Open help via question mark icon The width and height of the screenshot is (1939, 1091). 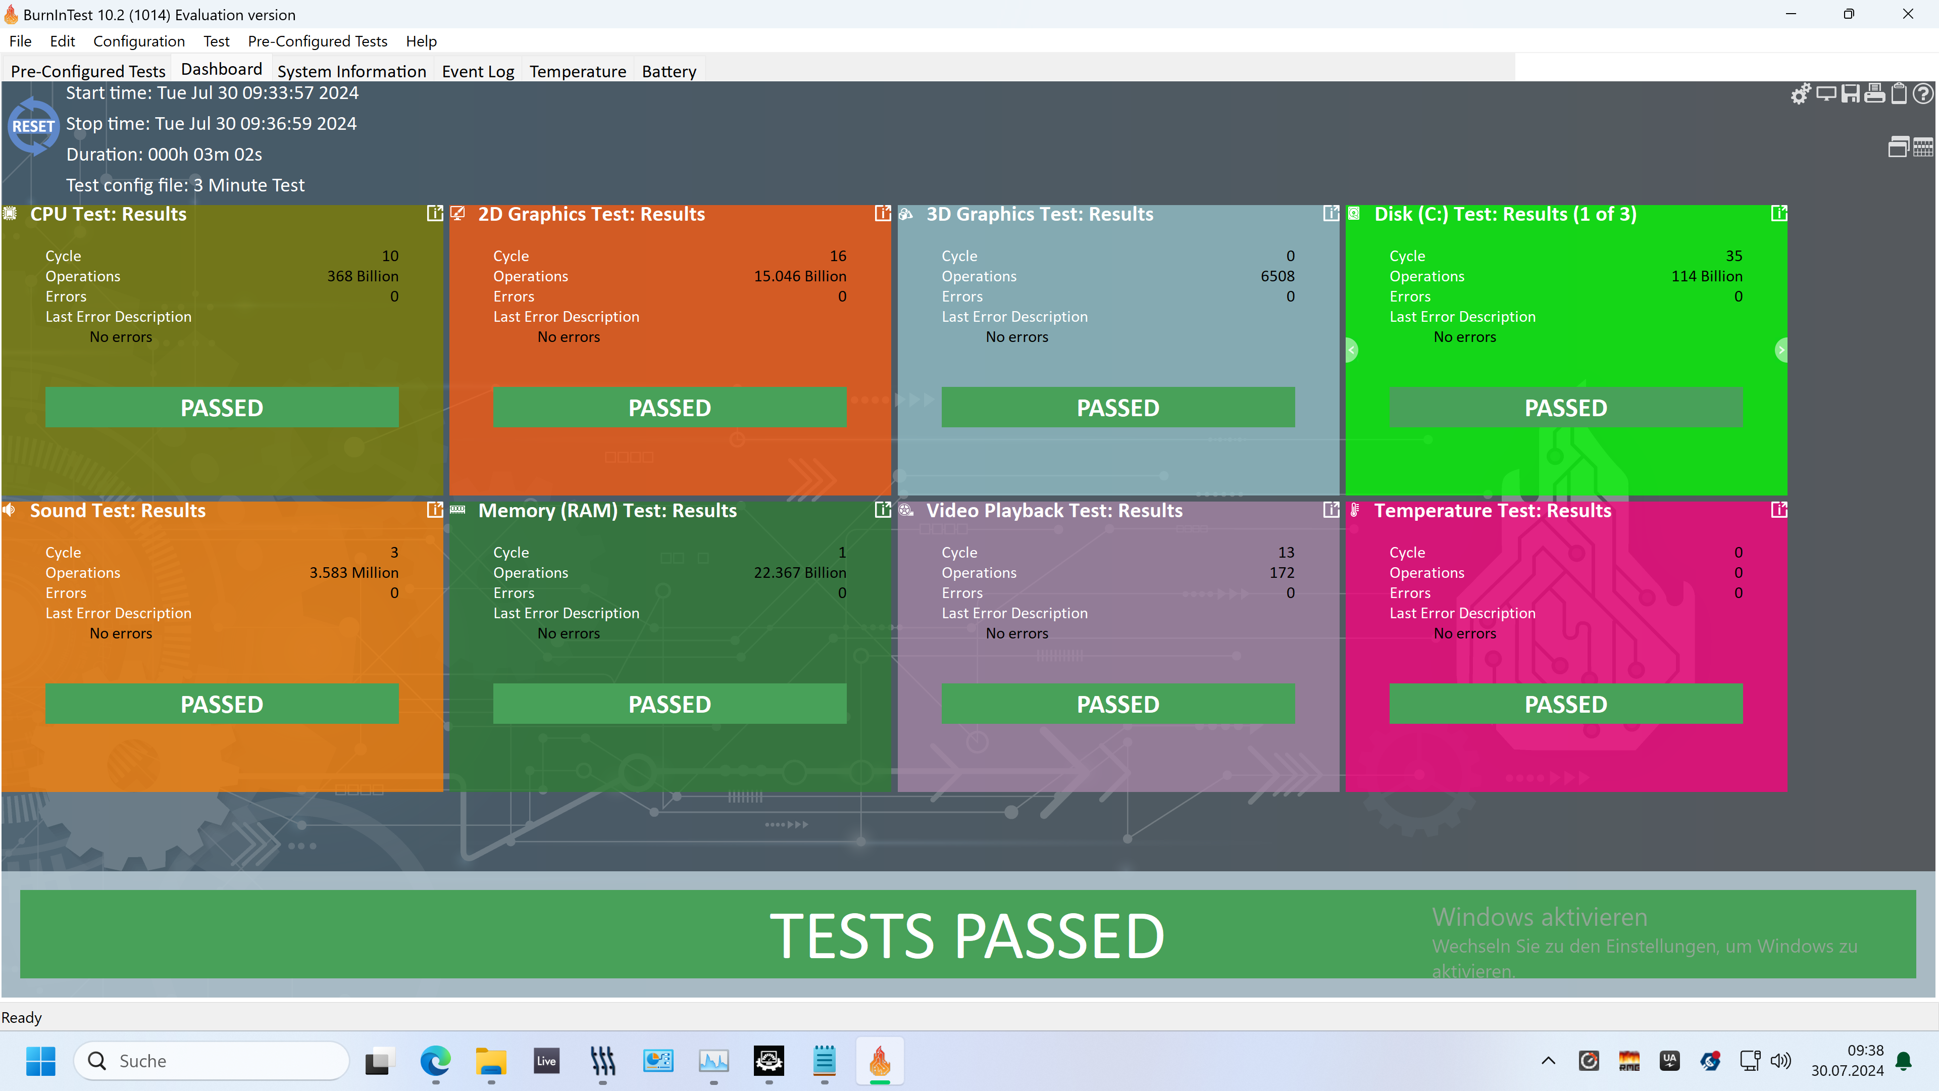click(1923, 94)
